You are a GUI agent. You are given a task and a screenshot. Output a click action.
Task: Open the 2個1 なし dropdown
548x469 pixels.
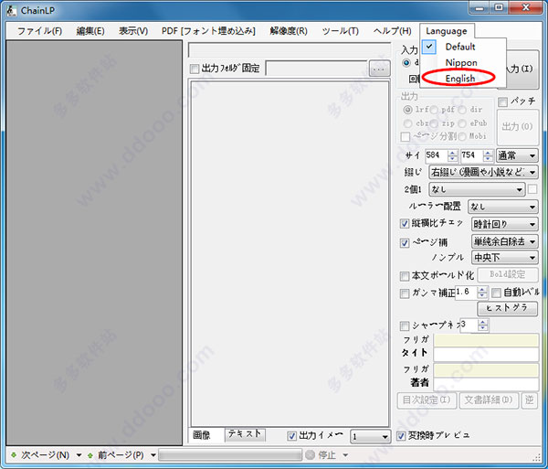coord(477,189)
